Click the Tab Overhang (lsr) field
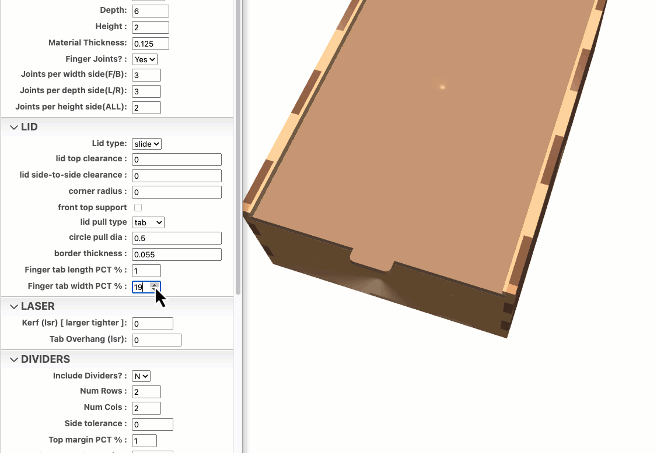This screenshot has height=453, width=657. coord(157,340)
